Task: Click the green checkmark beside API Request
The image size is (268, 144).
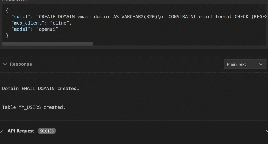Action: pos(2,131)
